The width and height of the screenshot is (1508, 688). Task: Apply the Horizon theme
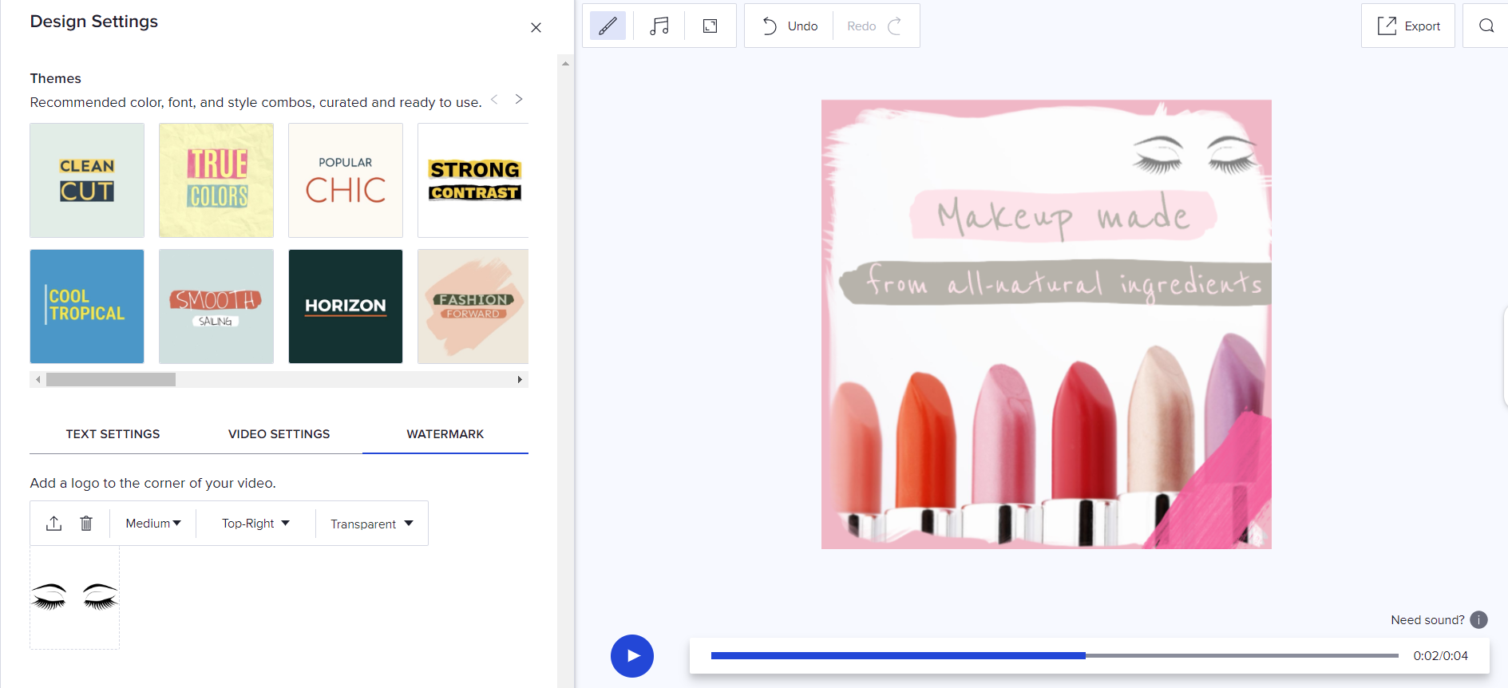point(346,306)
